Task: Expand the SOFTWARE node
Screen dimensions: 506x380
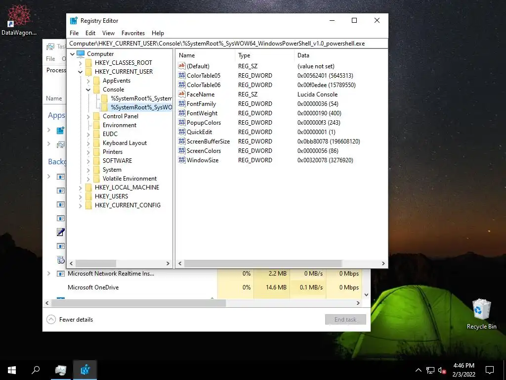Action: [x=88, y=161]
